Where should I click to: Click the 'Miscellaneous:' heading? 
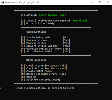click(36, 60)
